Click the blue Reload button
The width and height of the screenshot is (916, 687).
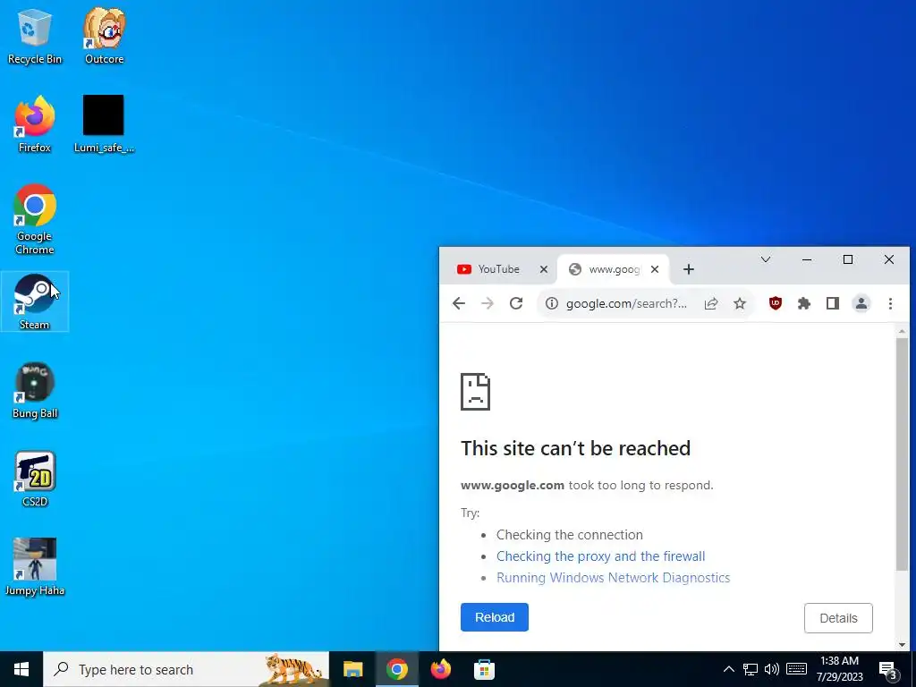(494, 617)
